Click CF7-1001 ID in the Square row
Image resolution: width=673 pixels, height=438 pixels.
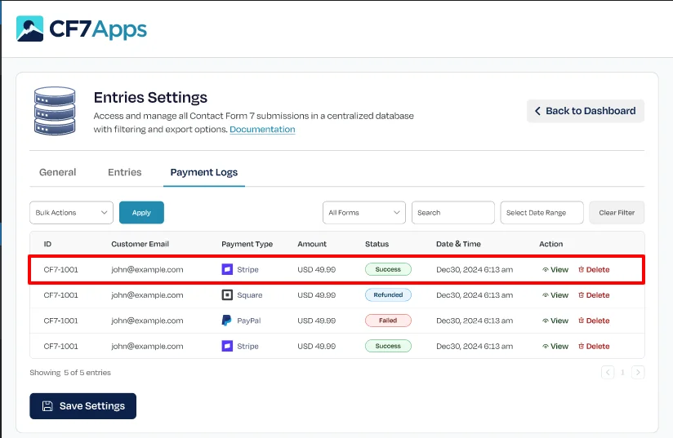pyautogui.click(x=60, y=295)
